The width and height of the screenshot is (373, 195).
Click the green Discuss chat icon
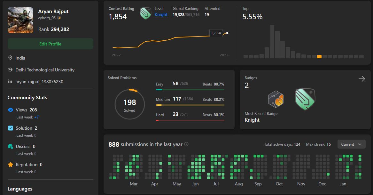[x=11, y=146]
